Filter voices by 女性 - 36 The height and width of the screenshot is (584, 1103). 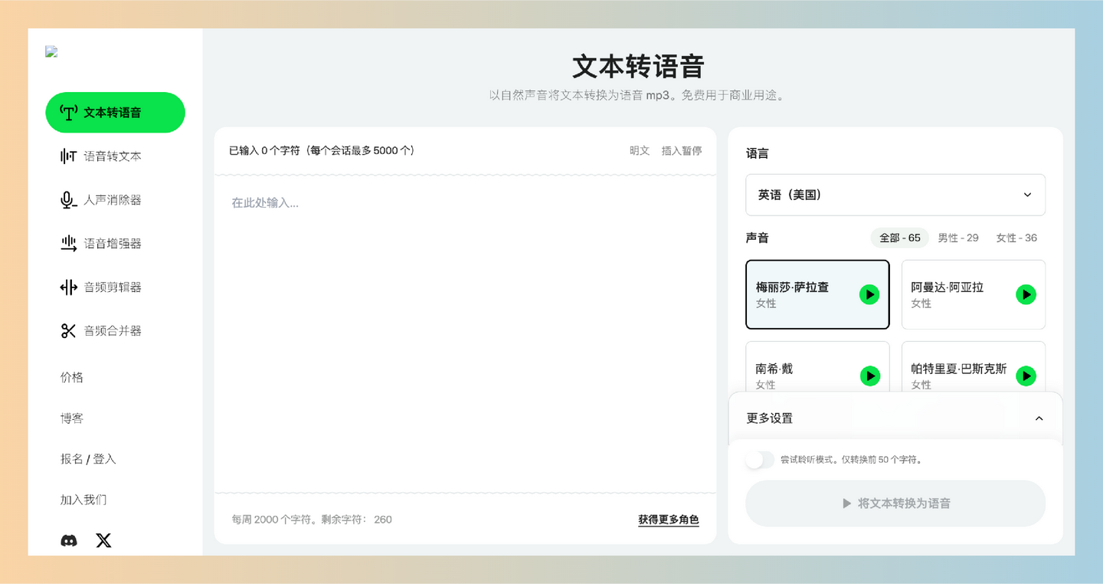click(1016, 238)
